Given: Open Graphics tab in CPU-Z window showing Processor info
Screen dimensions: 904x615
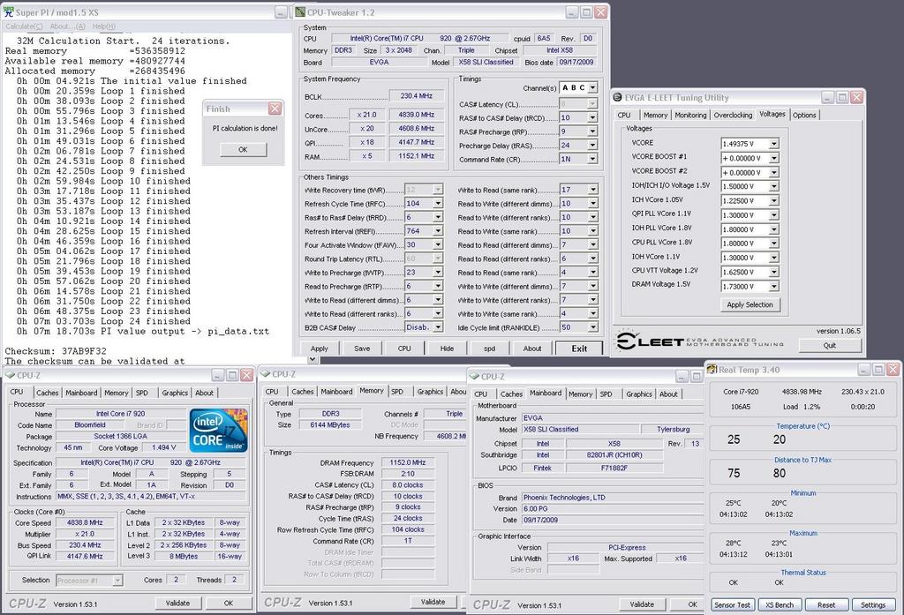Looking at the screenshot, I should coord(175,393).
